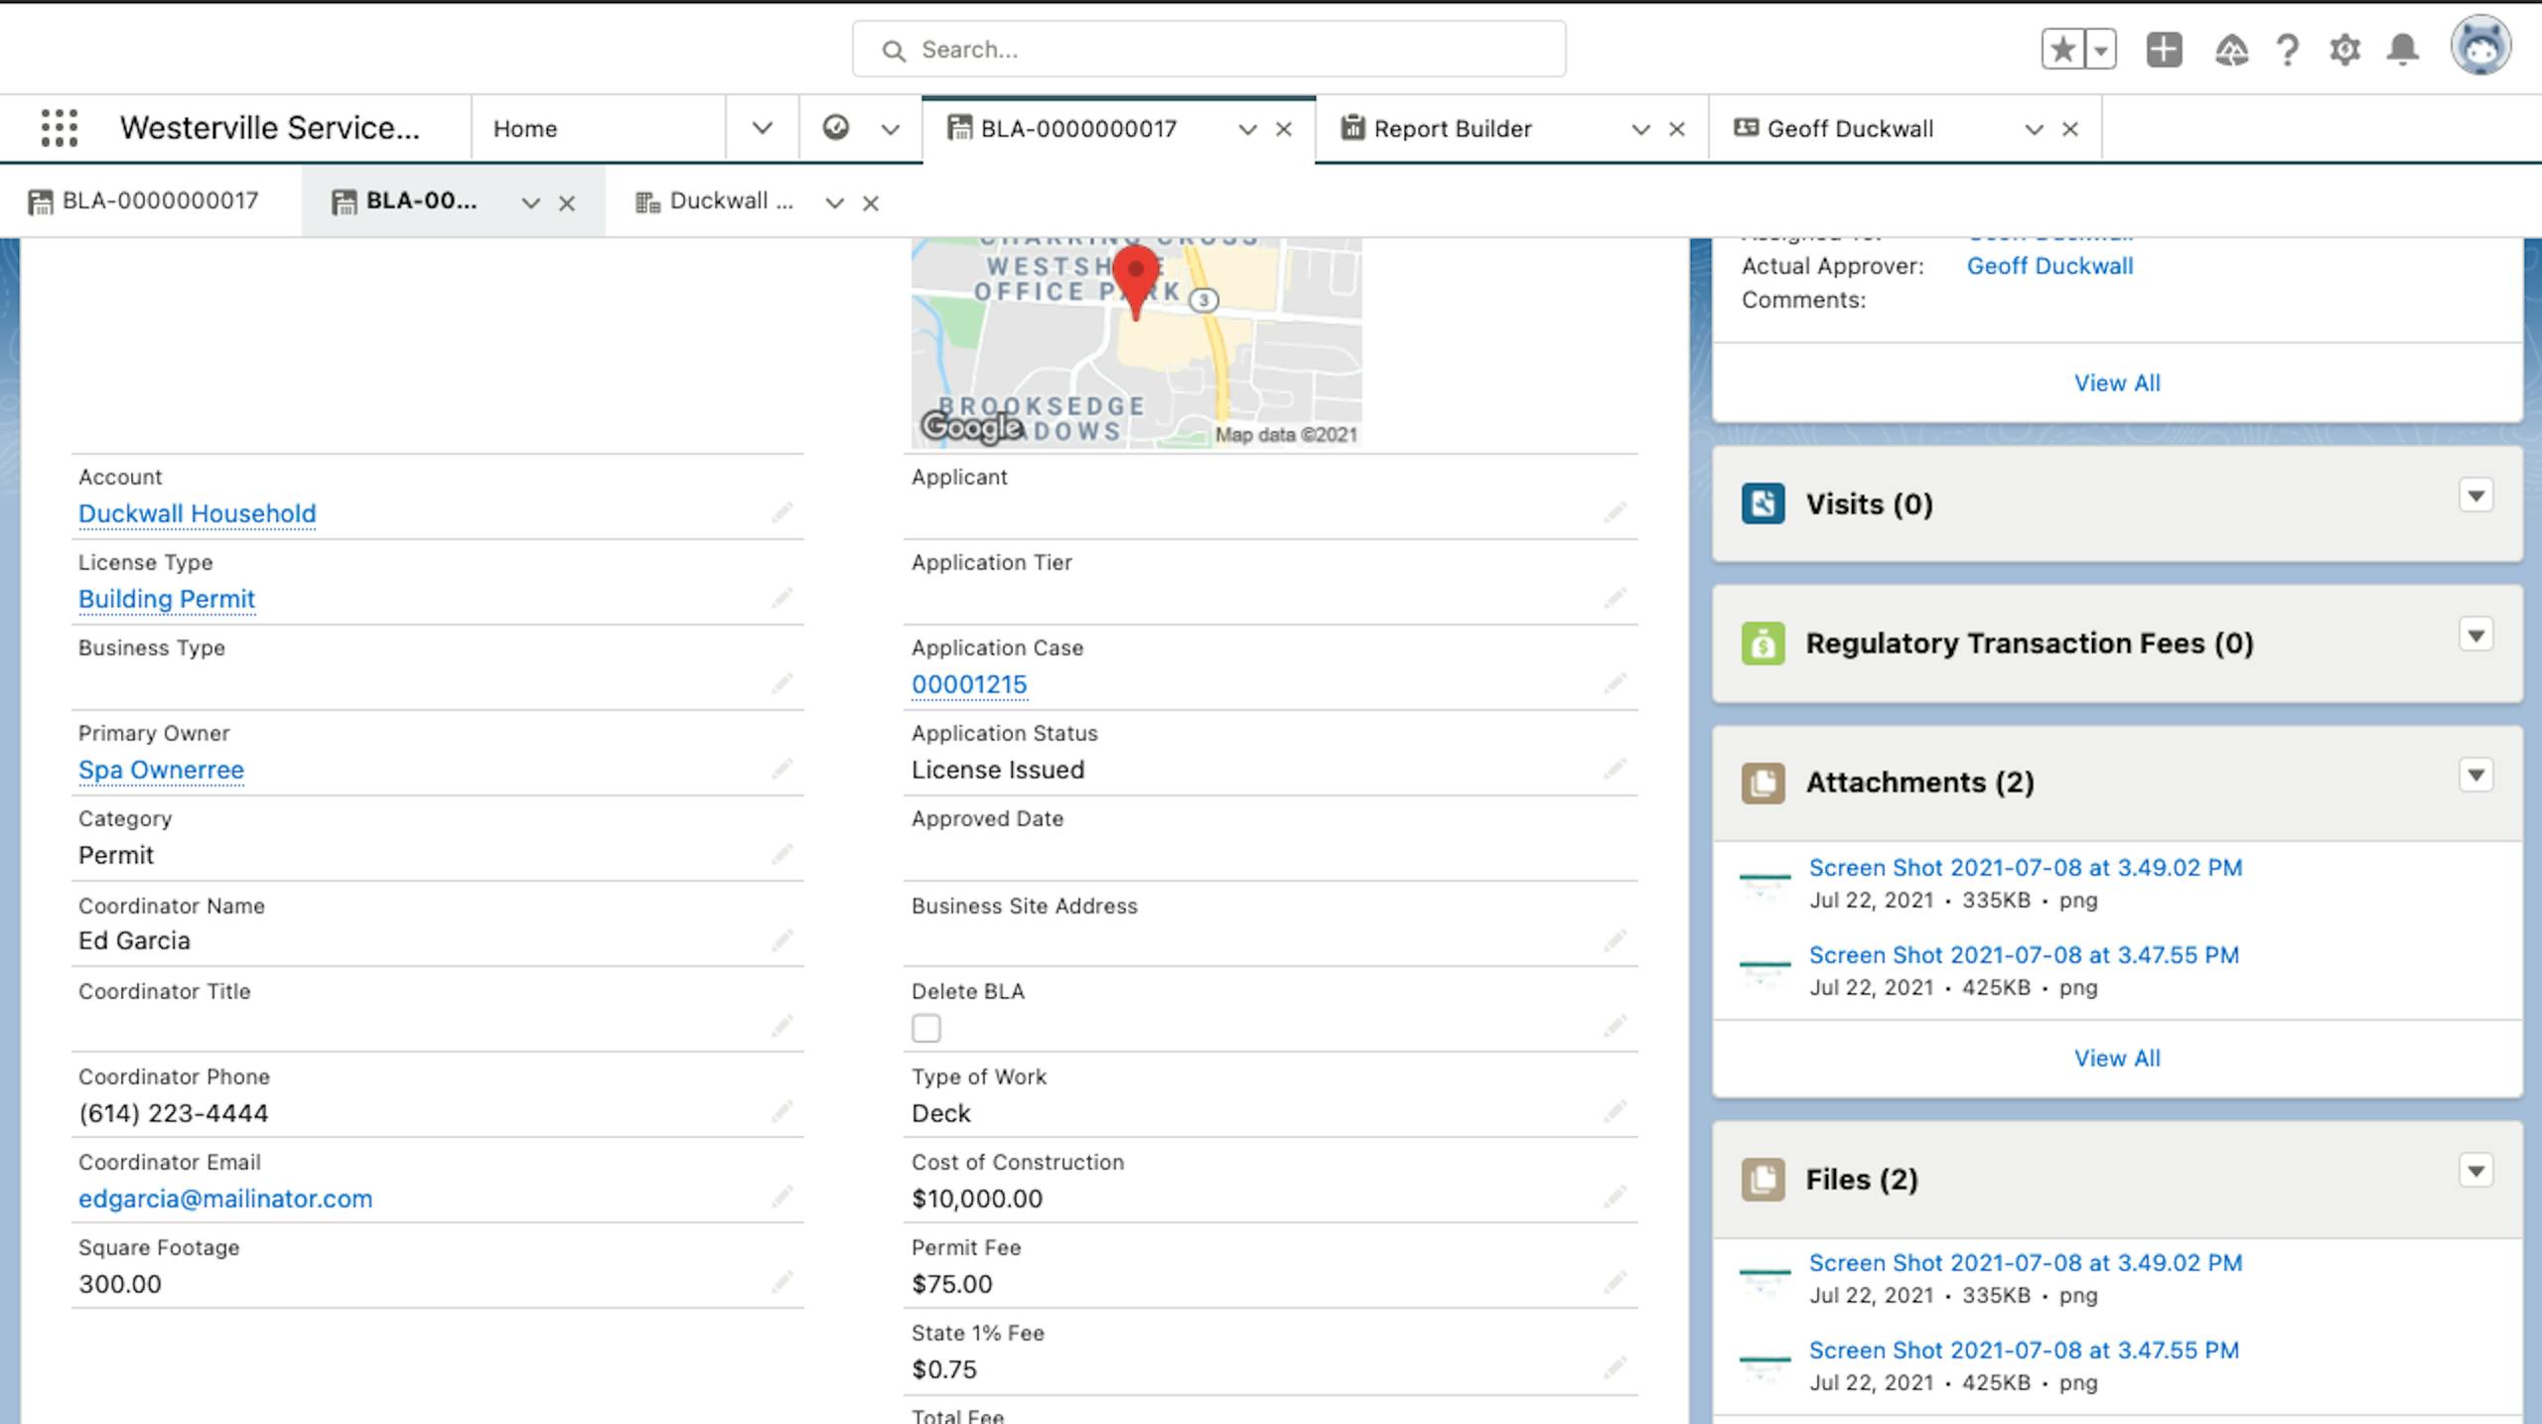Open the App Launcher grid icon
This screenshot has width=2542, height=1424.
(59, 128)
